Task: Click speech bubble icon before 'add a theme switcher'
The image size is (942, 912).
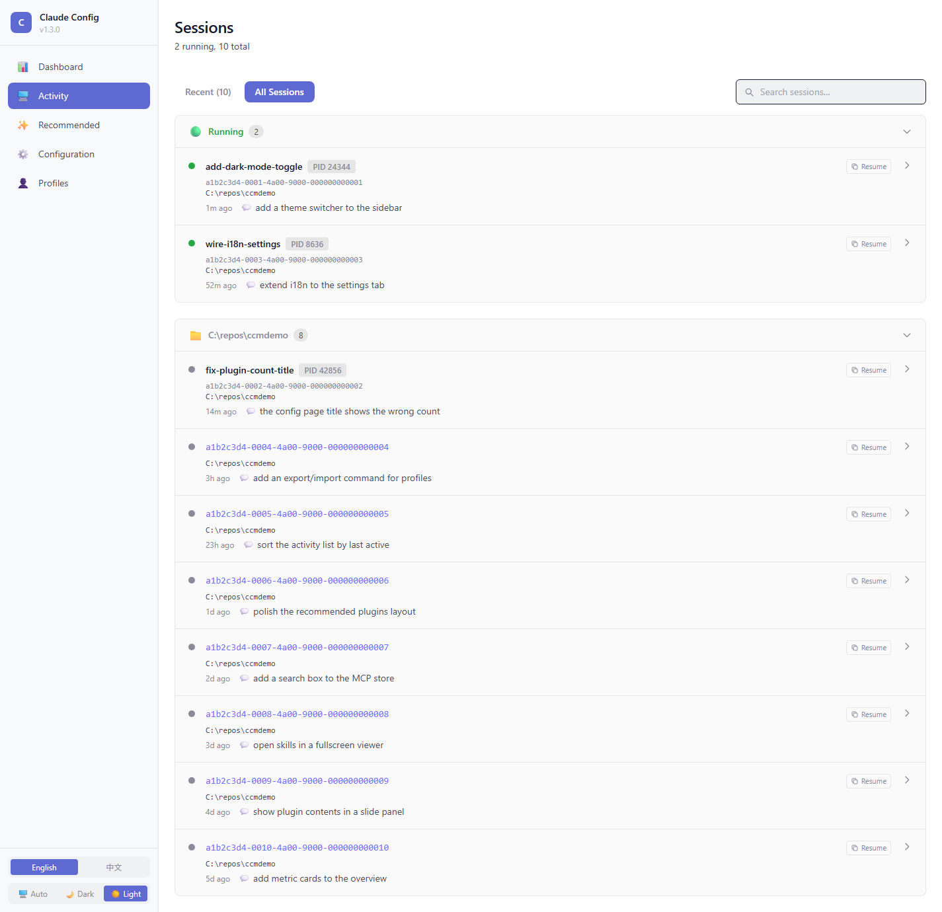Action: click(x=247, y=208)
